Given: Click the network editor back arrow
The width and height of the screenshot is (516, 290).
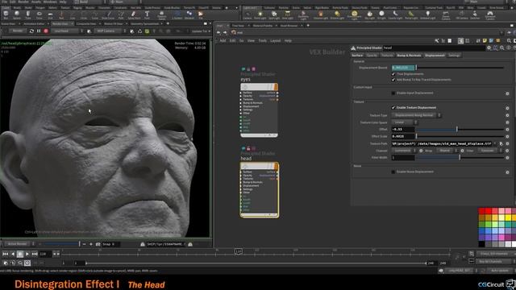Looking at the screenshot, I should [218, 32].
